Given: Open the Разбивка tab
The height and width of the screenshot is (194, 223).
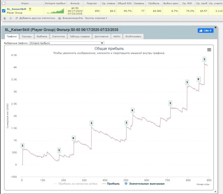Looking at the screenshot, I should (x=42, y=36).
